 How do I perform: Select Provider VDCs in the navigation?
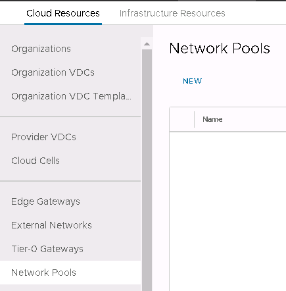(43, 137)
